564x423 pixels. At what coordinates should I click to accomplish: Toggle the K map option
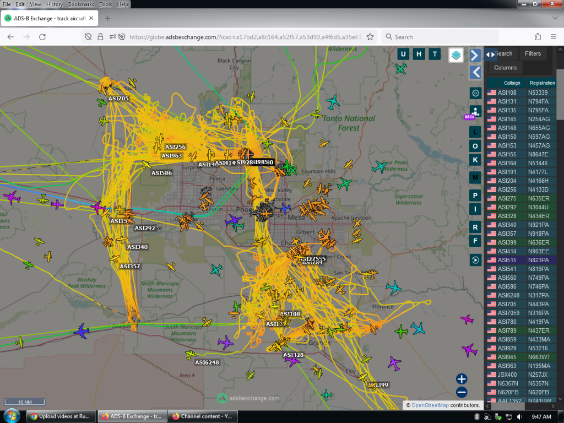pyautogui.click(x=475, y=160)
